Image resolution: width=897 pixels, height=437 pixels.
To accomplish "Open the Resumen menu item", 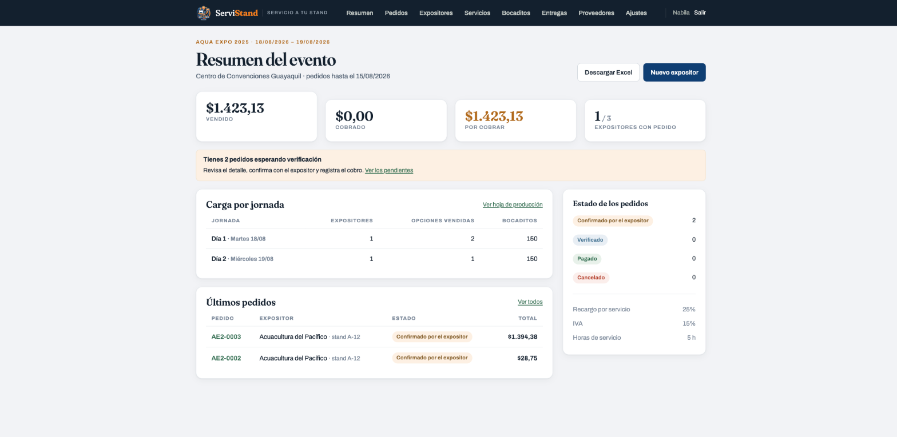I will [360, 13].
